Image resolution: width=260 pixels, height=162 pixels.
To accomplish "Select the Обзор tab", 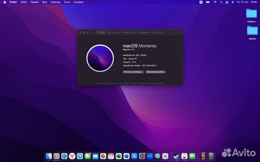I will point(101,32).
